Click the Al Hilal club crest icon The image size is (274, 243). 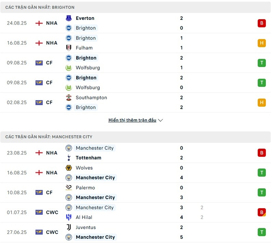(69, 217)
